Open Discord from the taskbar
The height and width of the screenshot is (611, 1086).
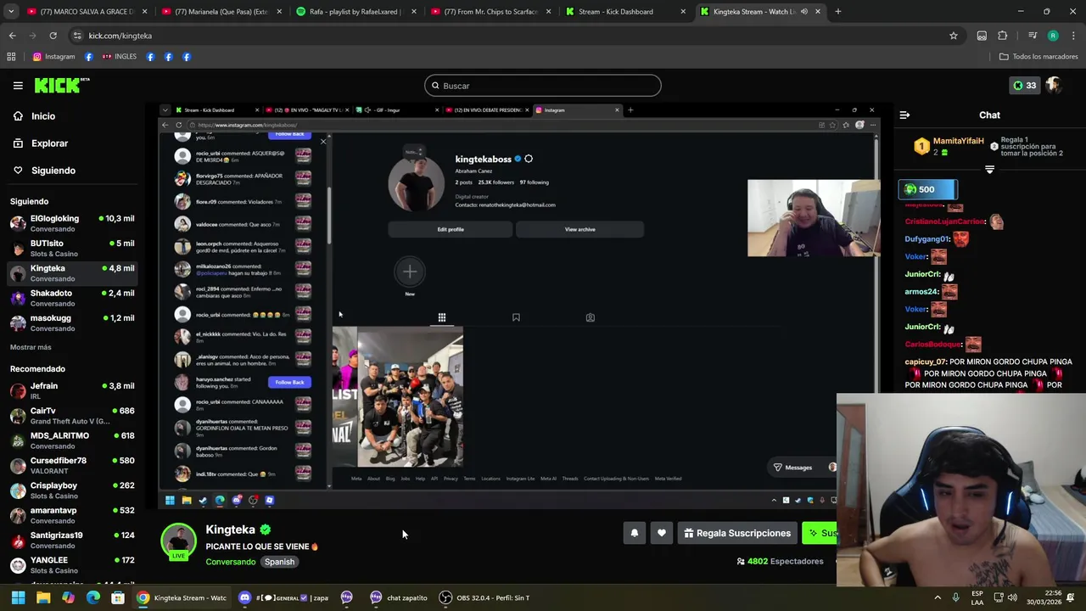285,597
